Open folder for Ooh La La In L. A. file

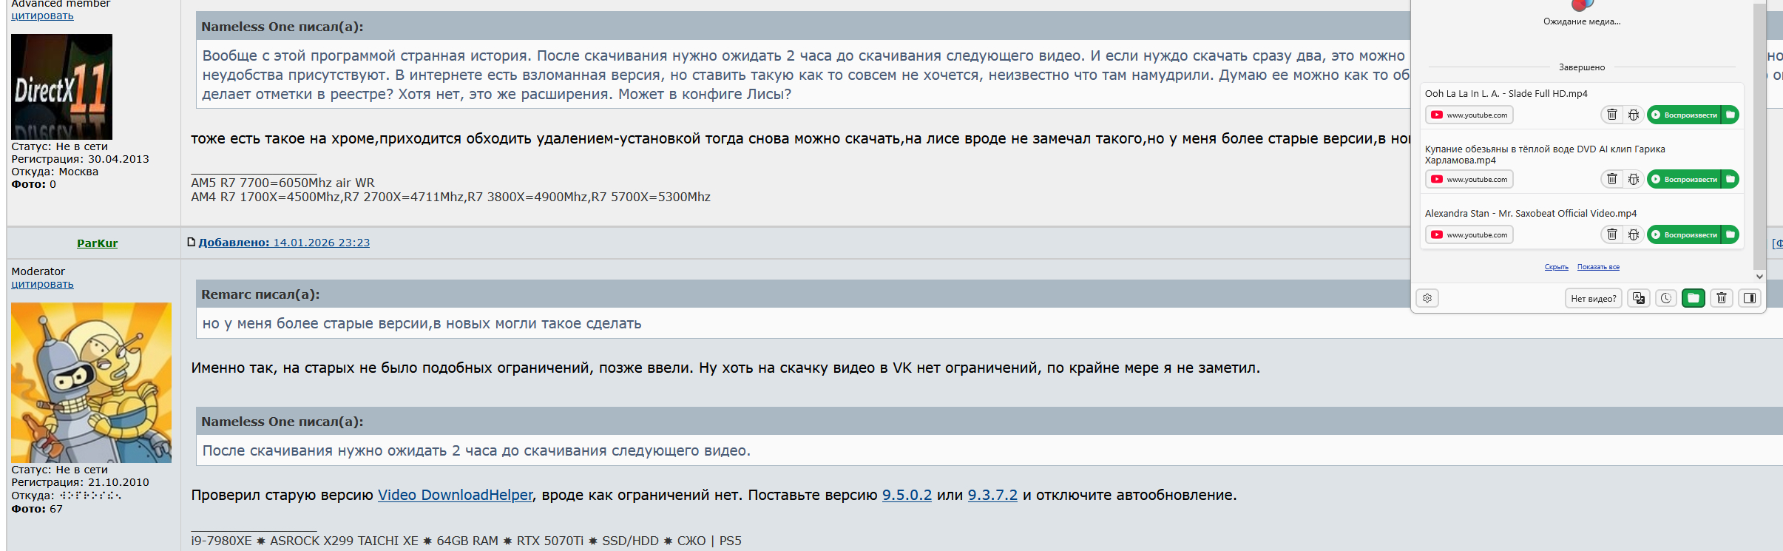point(1730,115)
